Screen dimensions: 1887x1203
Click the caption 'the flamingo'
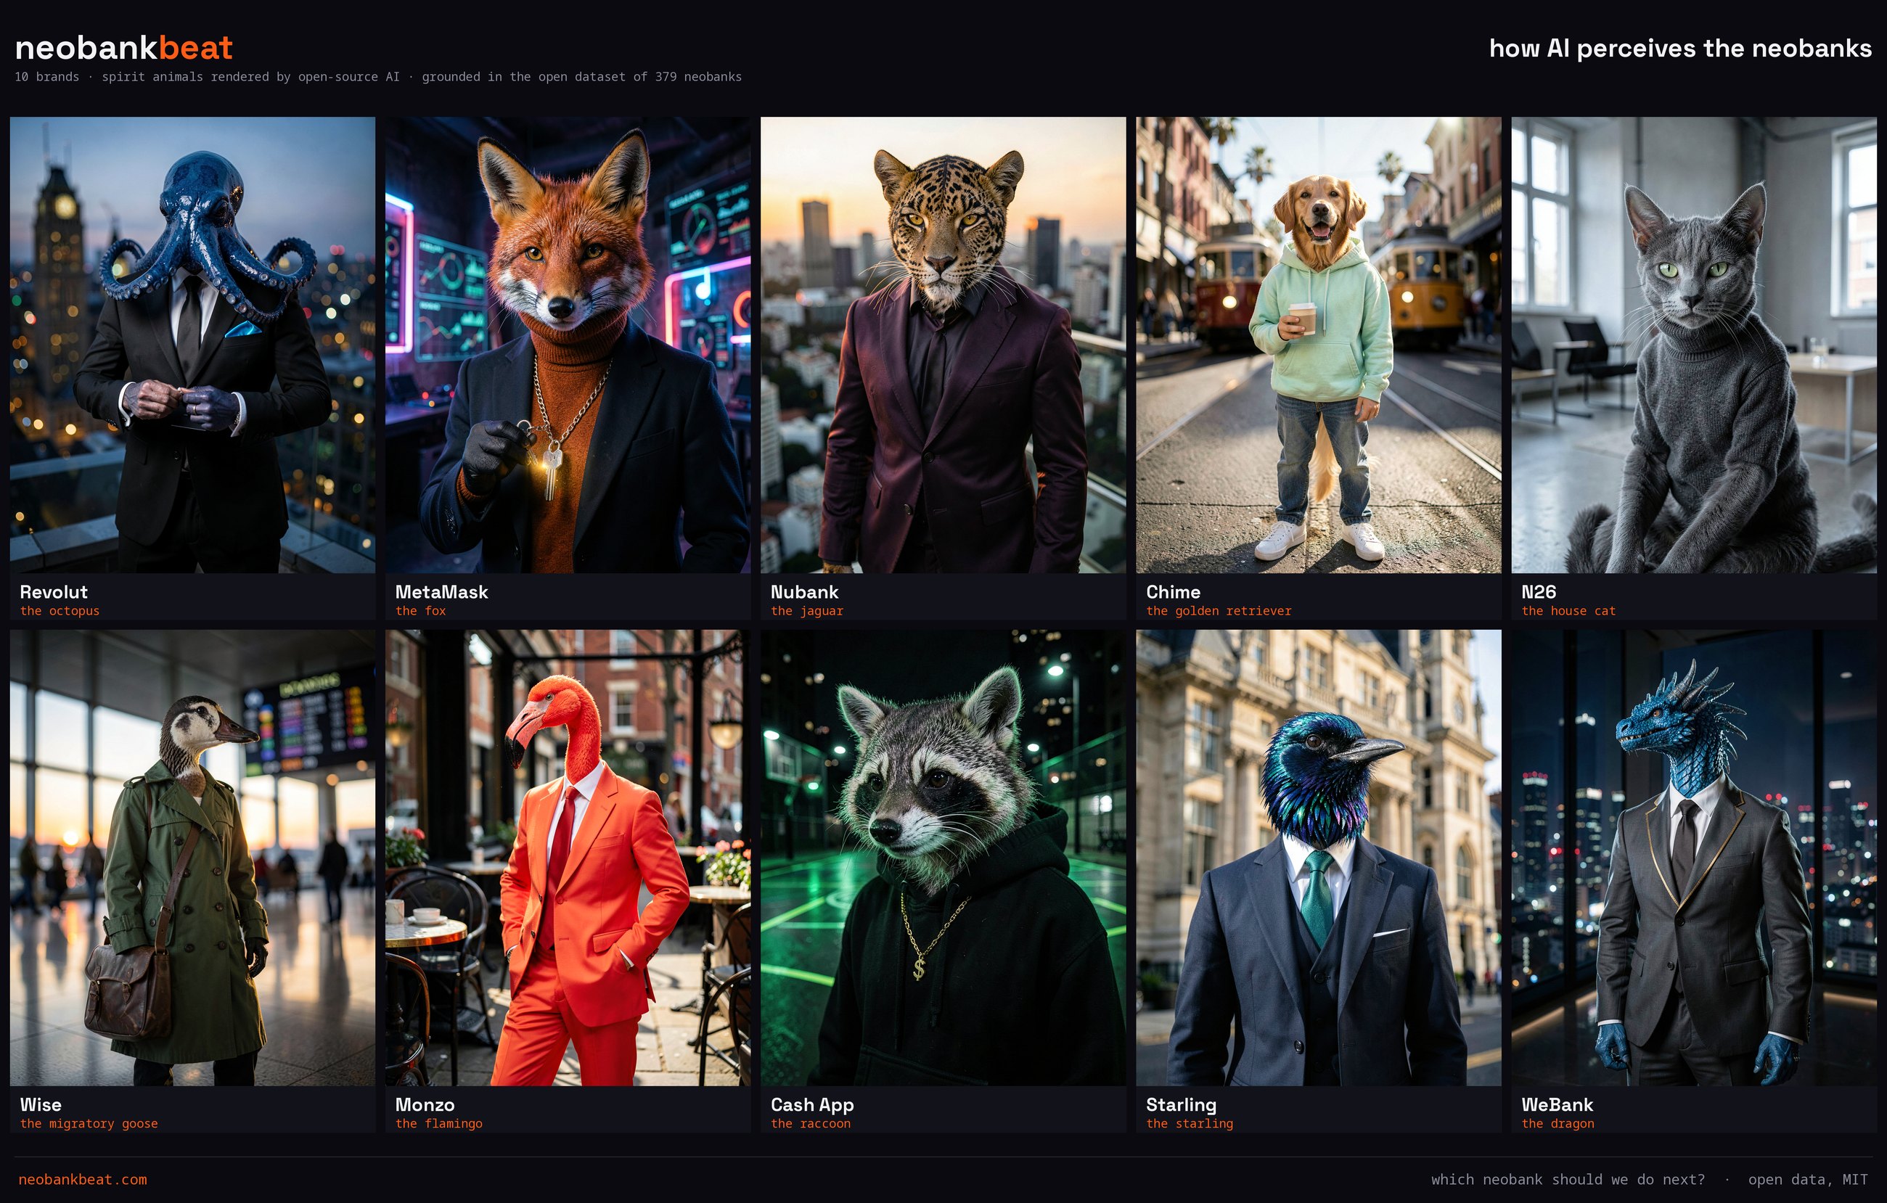click(438, 1124)
